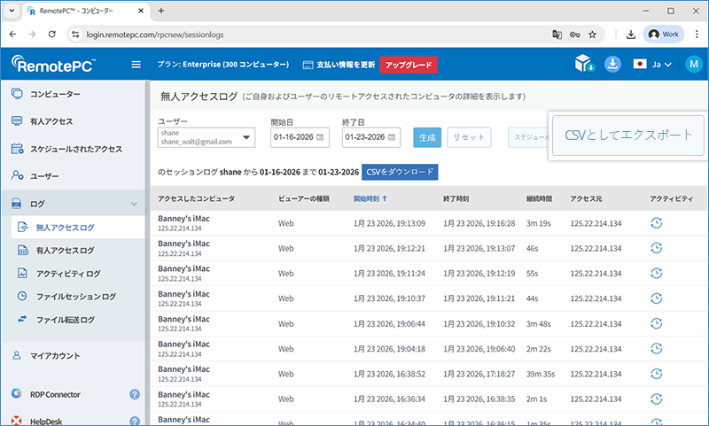Click the sidebar vertical scrollbar
This screenshot has height=426, width=709.
pos(147,253)
